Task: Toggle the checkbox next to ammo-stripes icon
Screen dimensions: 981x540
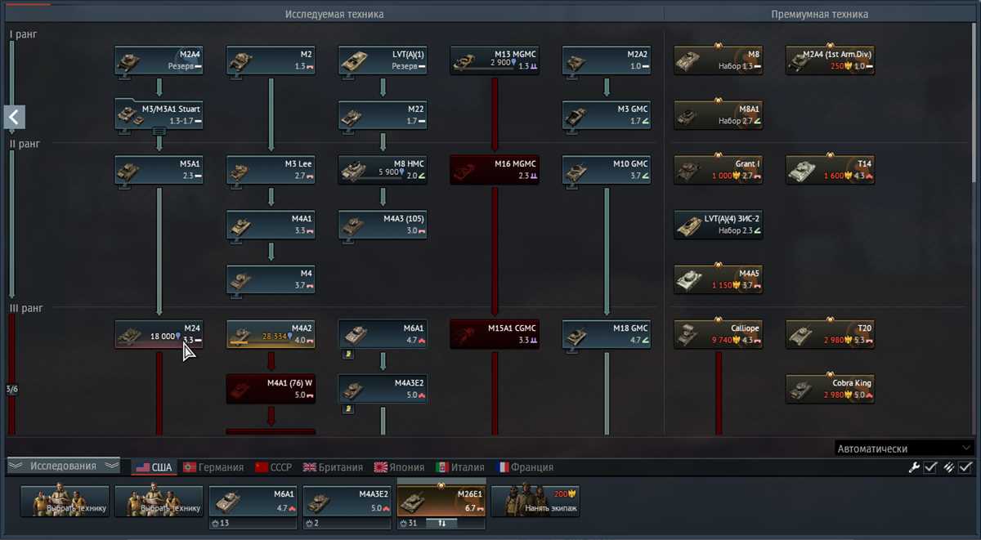Action: click(966, 467)
